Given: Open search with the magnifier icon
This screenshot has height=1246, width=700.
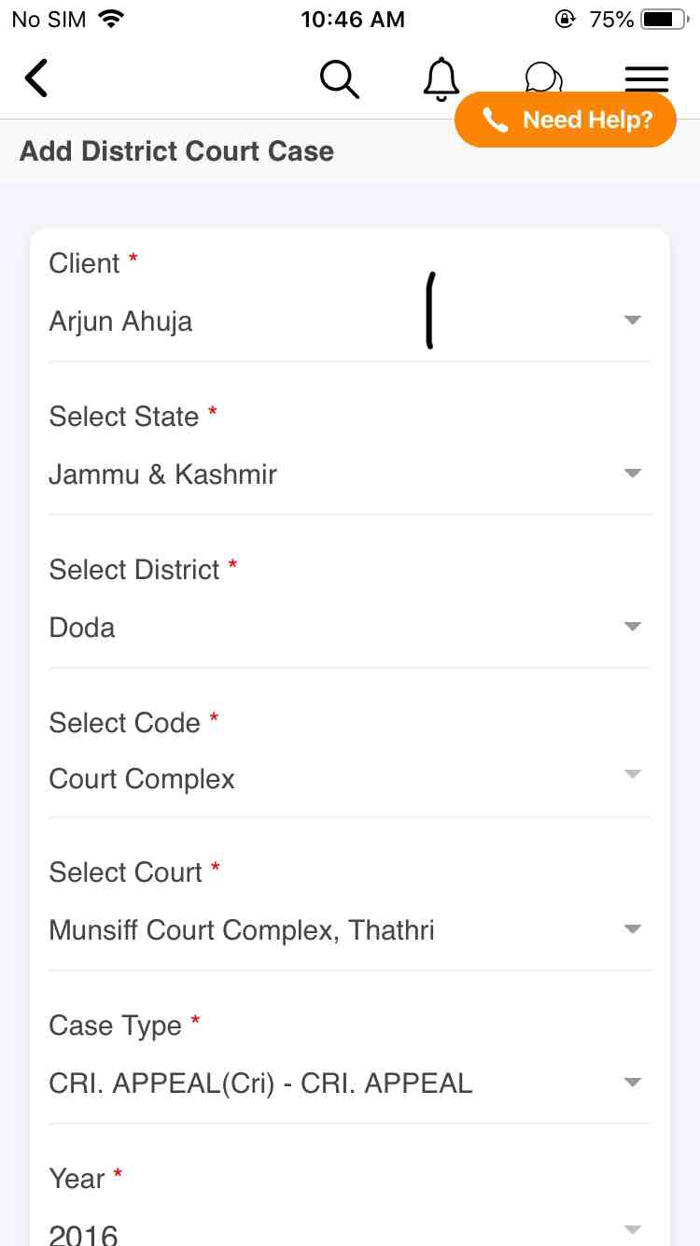Looking at the screenshot, I should pyautogui.click(x=339, y=78).
